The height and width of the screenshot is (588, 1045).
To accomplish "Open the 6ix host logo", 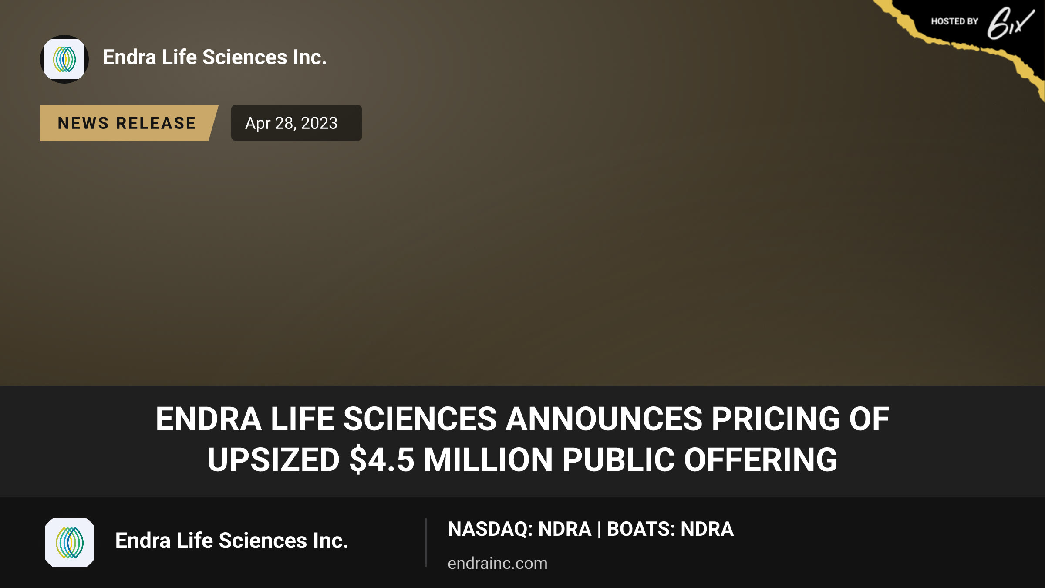I will [x=1010, y=23].
